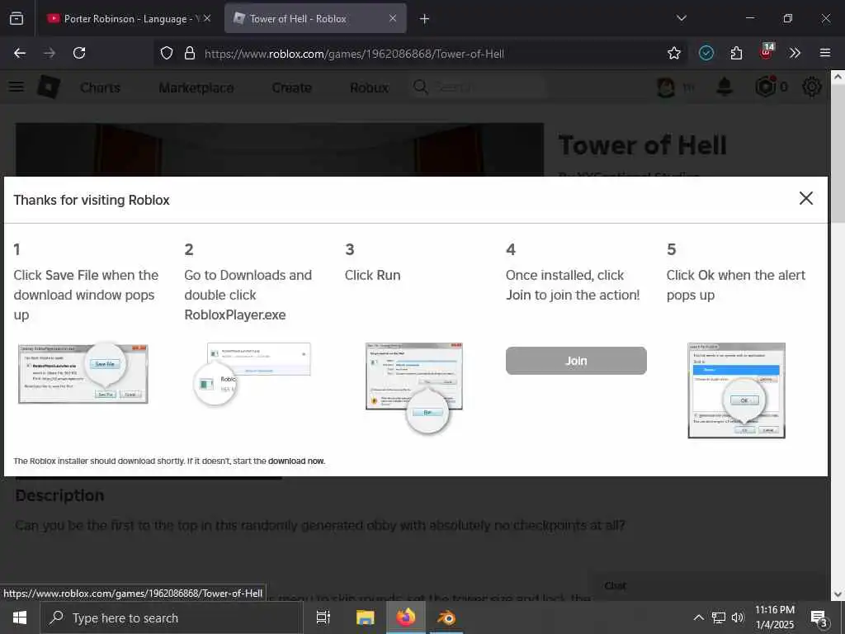Open Task View on the taskbar
The width and height of the screenshot is (845, 634).
coord(323,617)
